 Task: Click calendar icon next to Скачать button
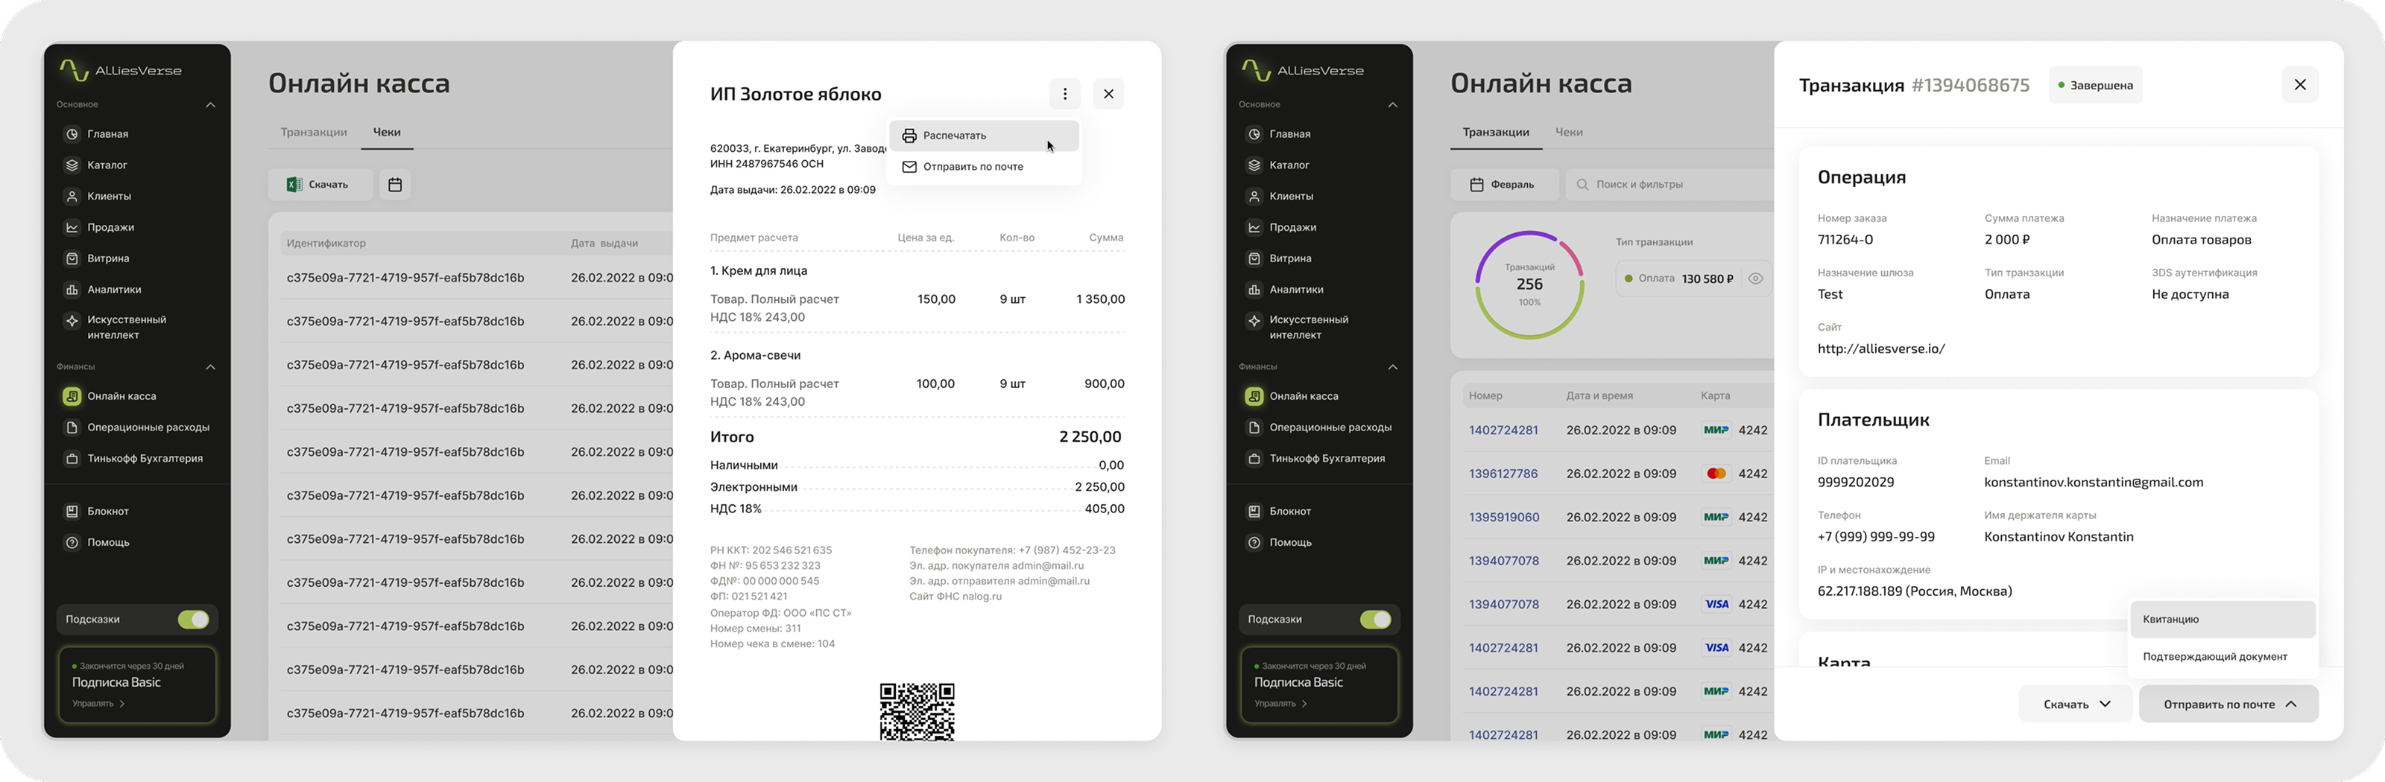[395, 184]
